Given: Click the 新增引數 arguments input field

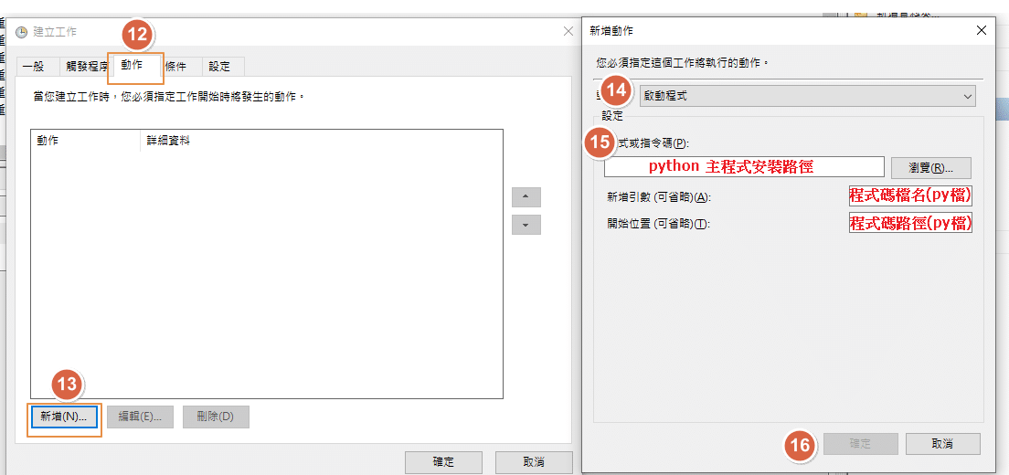Looking at the screenshot, I should tap(909, 195).
